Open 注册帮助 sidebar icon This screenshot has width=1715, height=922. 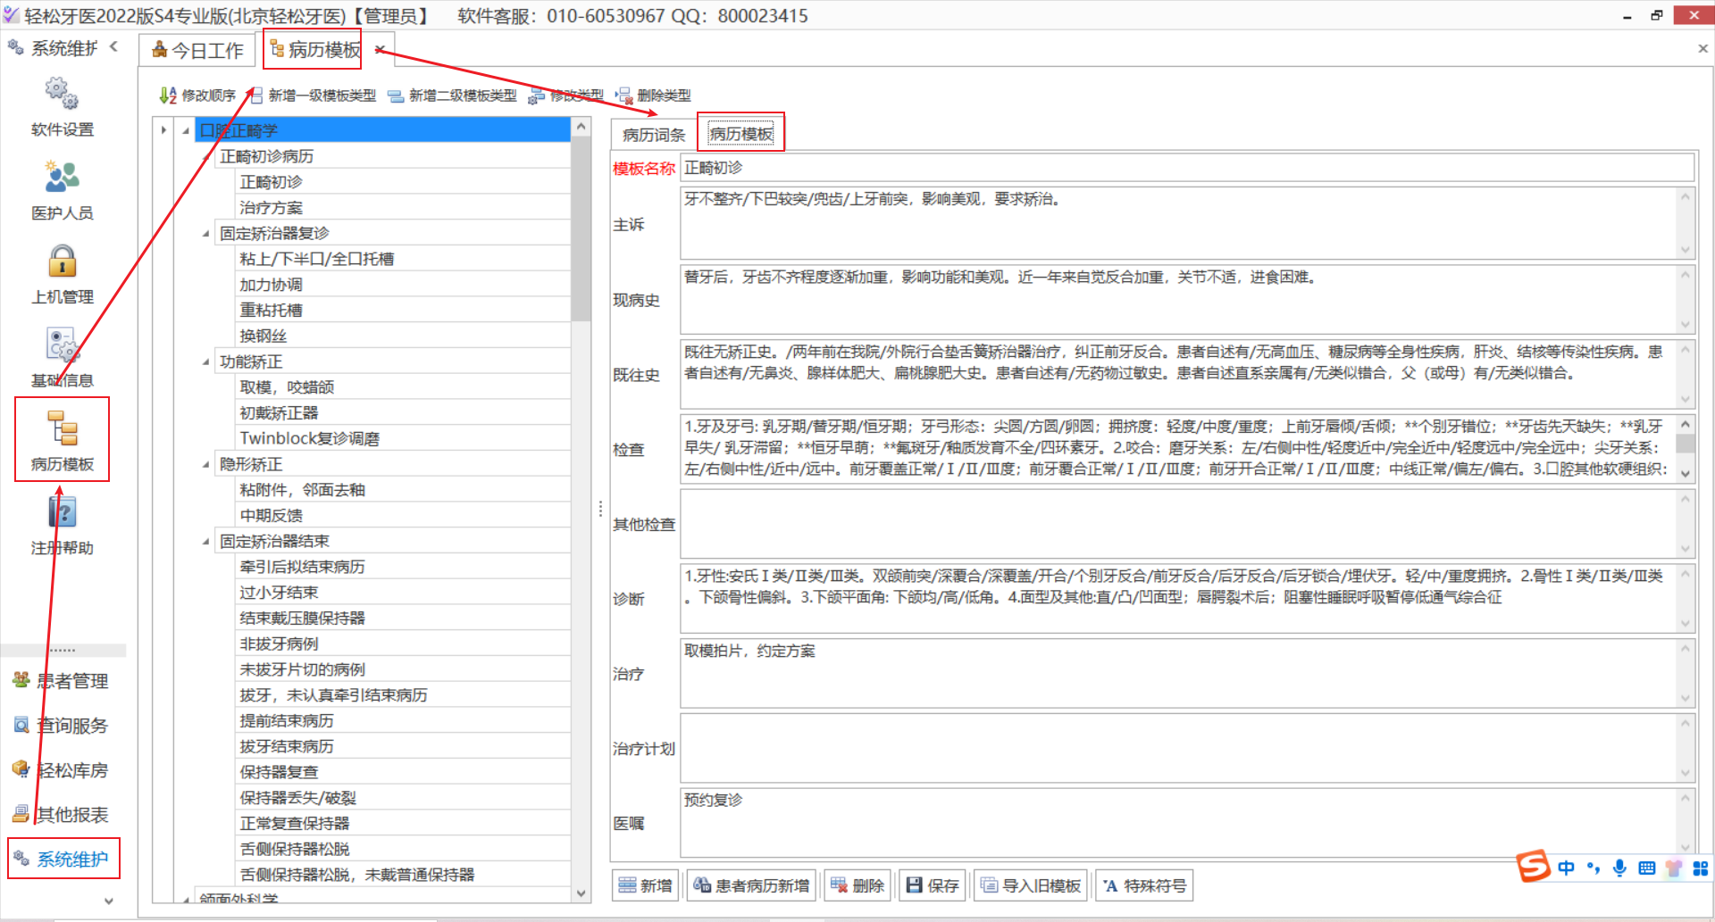62,525
